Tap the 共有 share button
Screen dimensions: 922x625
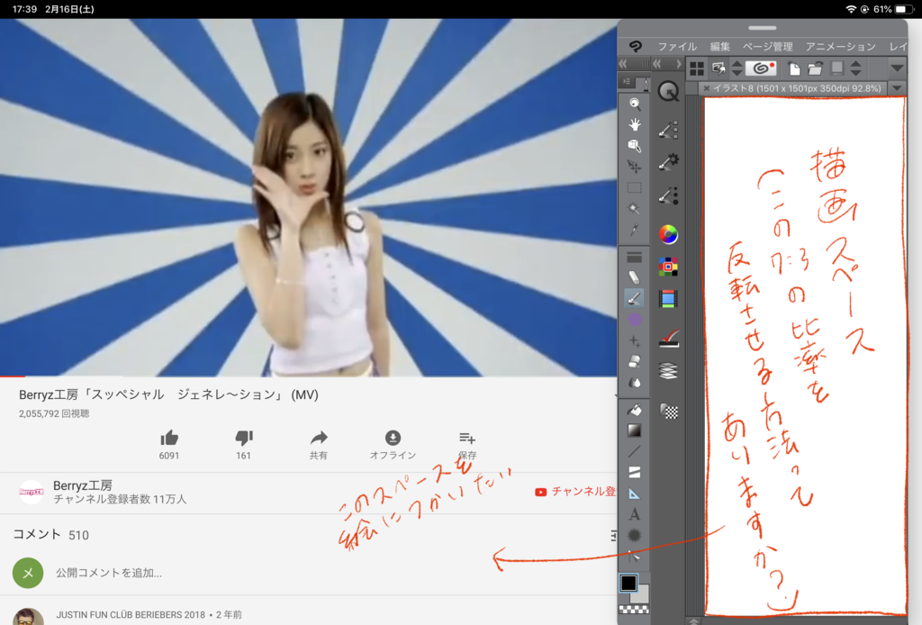point(318,445)
